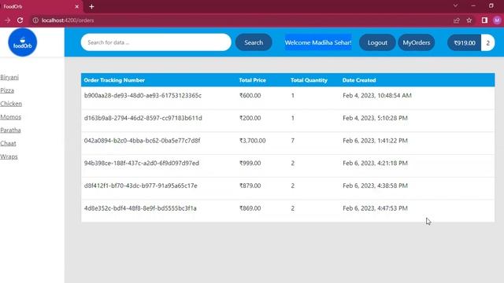Viewport: 504px width, 283px height.
Task: Click the Order Tracking Number header
Action: tap(114, 80)
